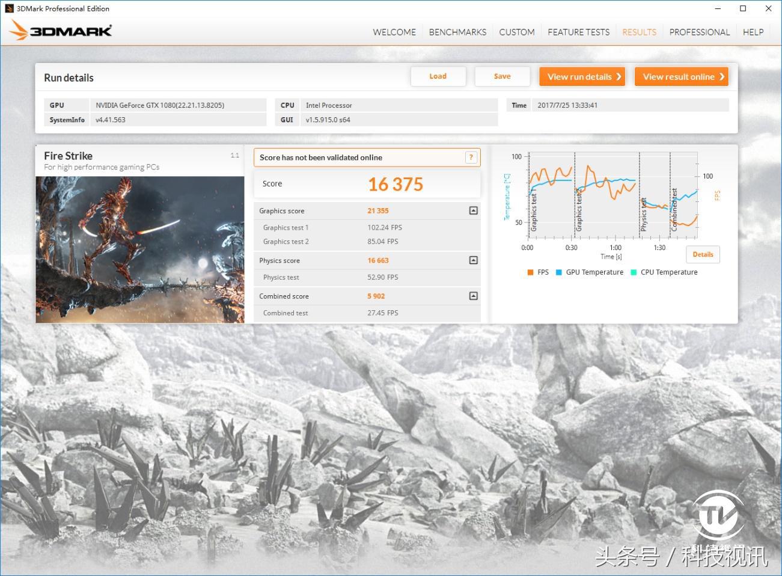
Task: Click the 3DMark icon in the title bar
Action: 8,8
